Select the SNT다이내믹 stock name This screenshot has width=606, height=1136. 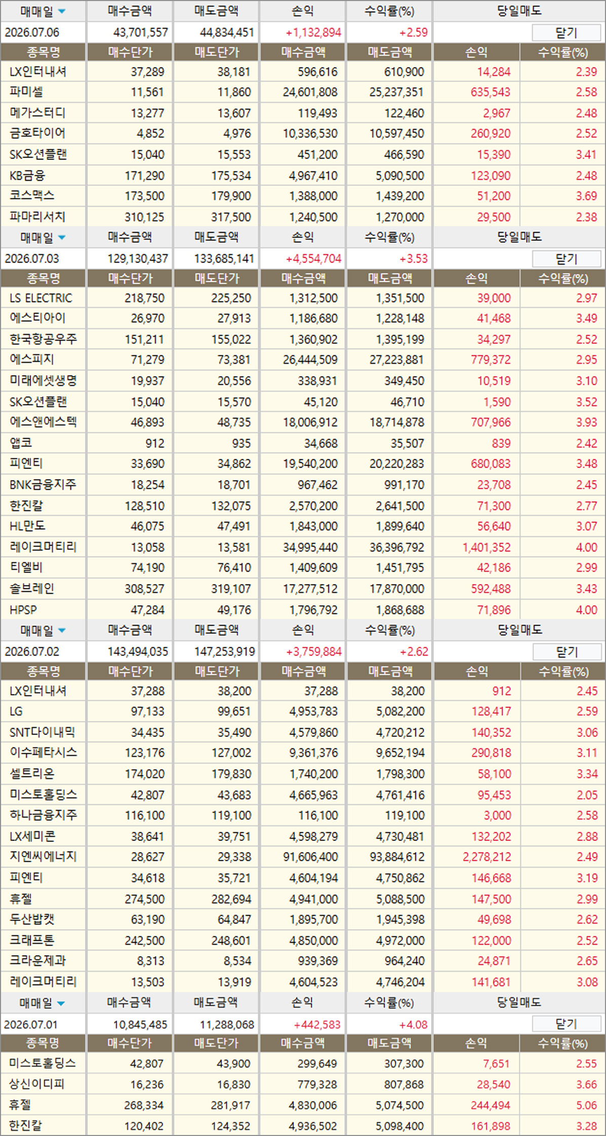pos(43,732)
